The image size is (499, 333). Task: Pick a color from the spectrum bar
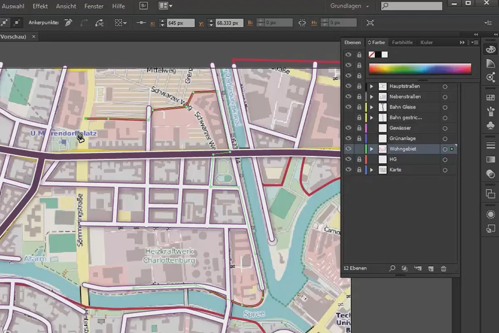(x=420, y=69)
